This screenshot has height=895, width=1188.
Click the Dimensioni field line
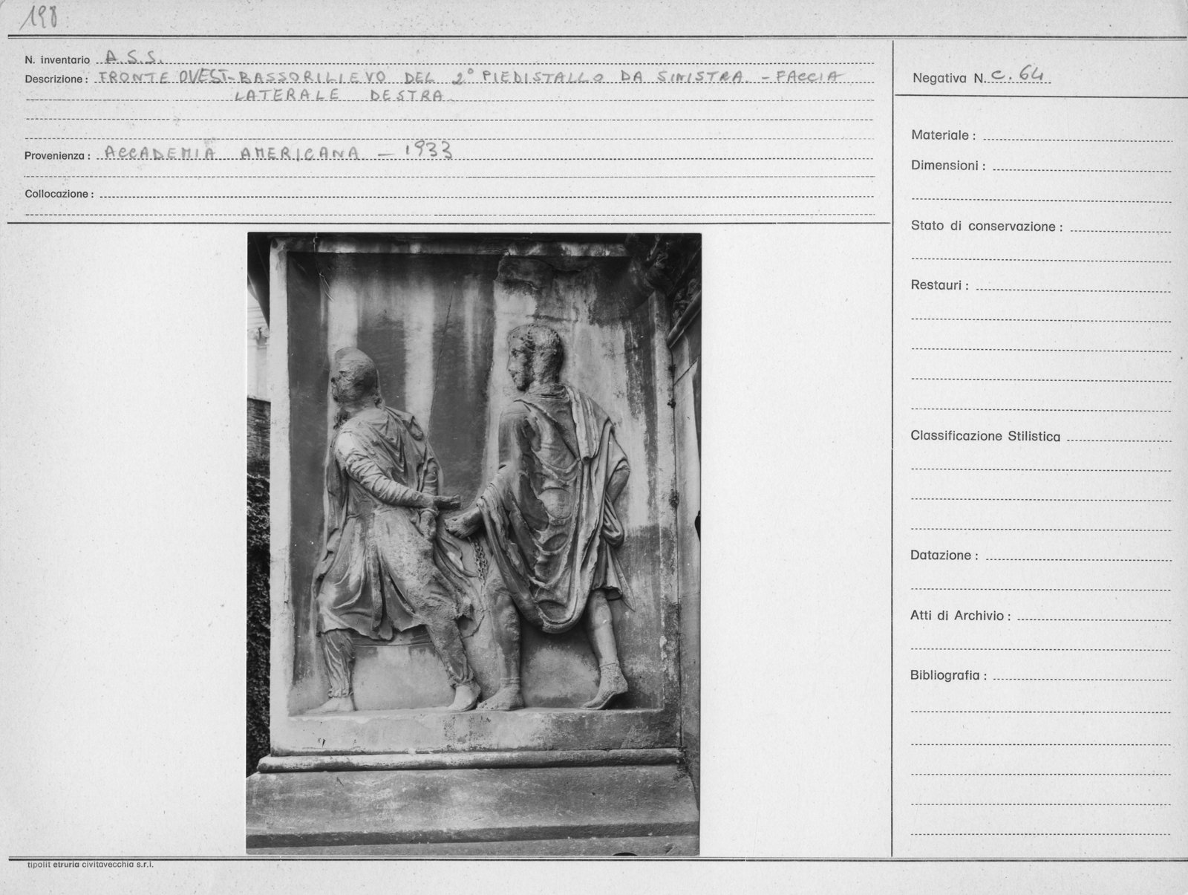coord(1082,166)
